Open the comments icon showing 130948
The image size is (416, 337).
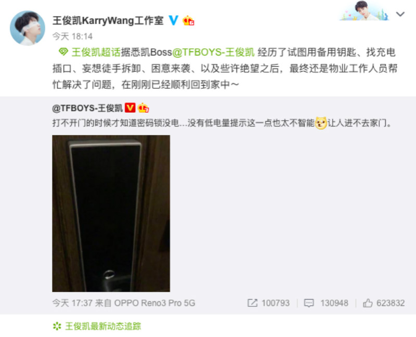[x=309, y=303]
